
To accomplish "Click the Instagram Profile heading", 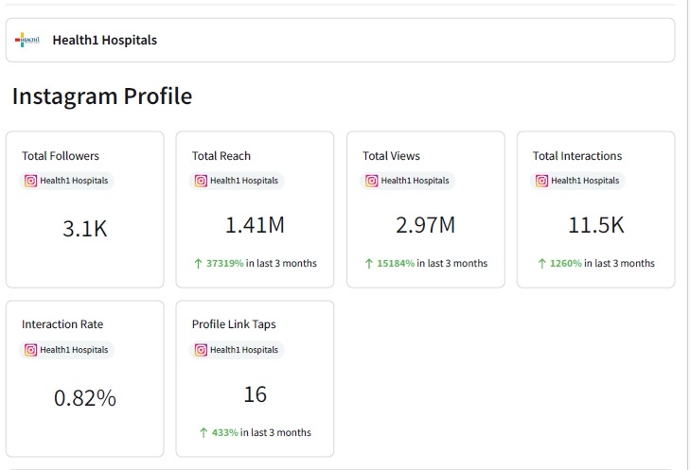I will coord(102,96).
